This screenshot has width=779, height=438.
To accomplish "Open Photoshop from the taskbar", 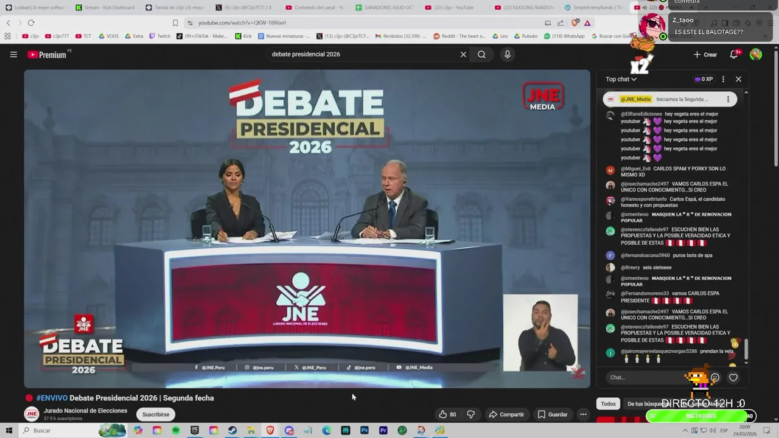I will [x=365, y=430].
